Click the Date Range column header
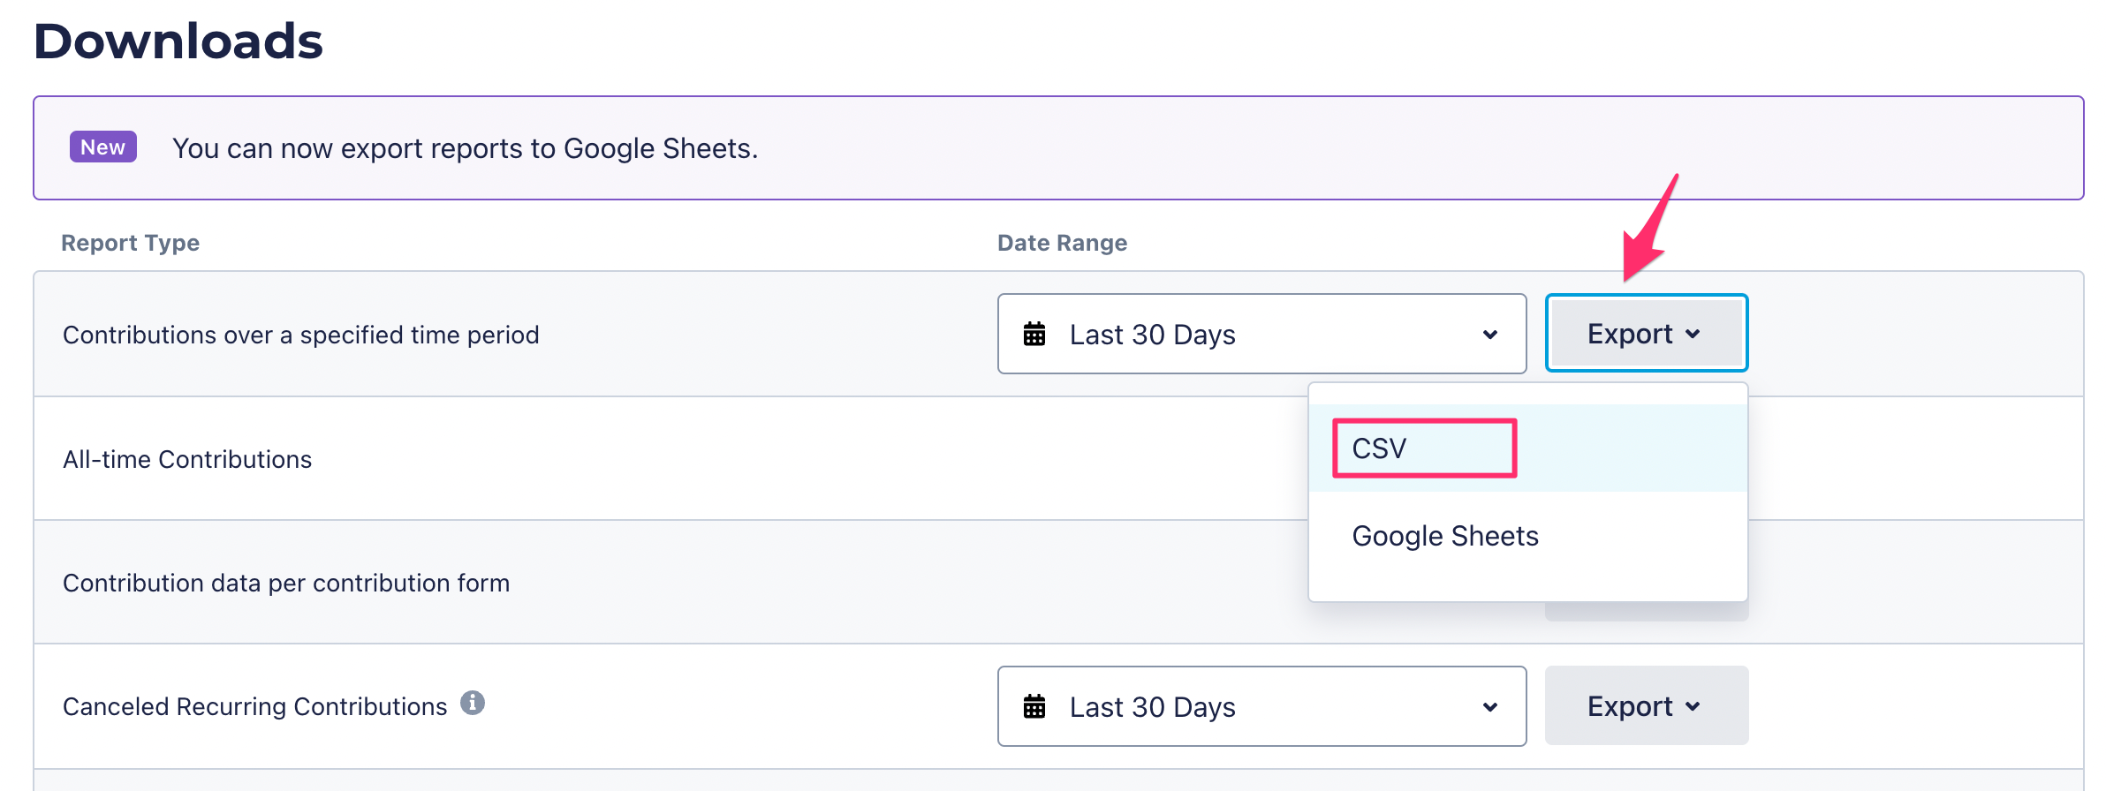Screen dimensions: 2106x791 [x=1062, y=243]
